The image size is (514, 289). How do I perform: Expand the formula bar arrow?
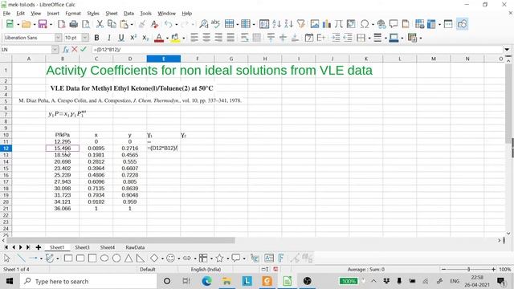[507, 50]
